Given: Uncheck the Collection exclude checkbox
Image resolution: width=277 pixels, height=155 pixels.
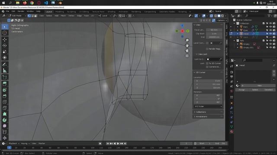Looking at the screenshot, I should (x=264, y=23).
